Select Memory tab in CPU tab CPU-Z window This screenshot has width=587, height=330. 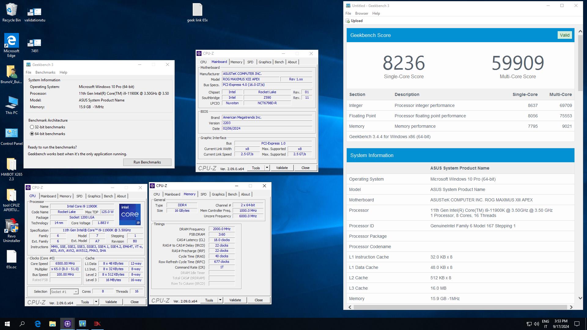point(65,196)
